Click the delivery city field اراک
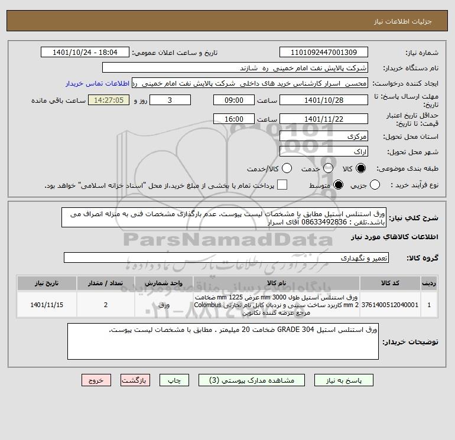Image resolution: width=455 pixels, height=440 pixels. (x=324, y=151)
